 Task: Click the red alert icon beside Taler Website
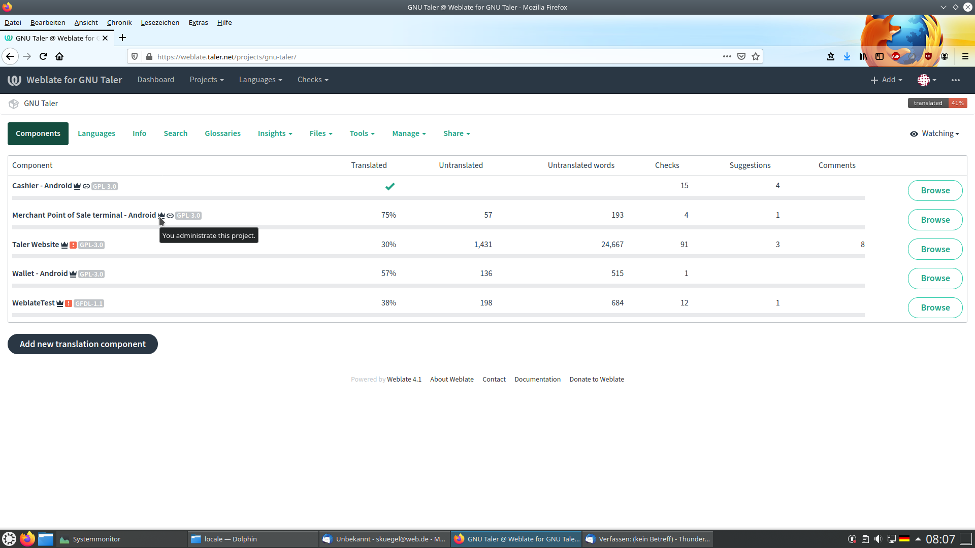(73, 245)
